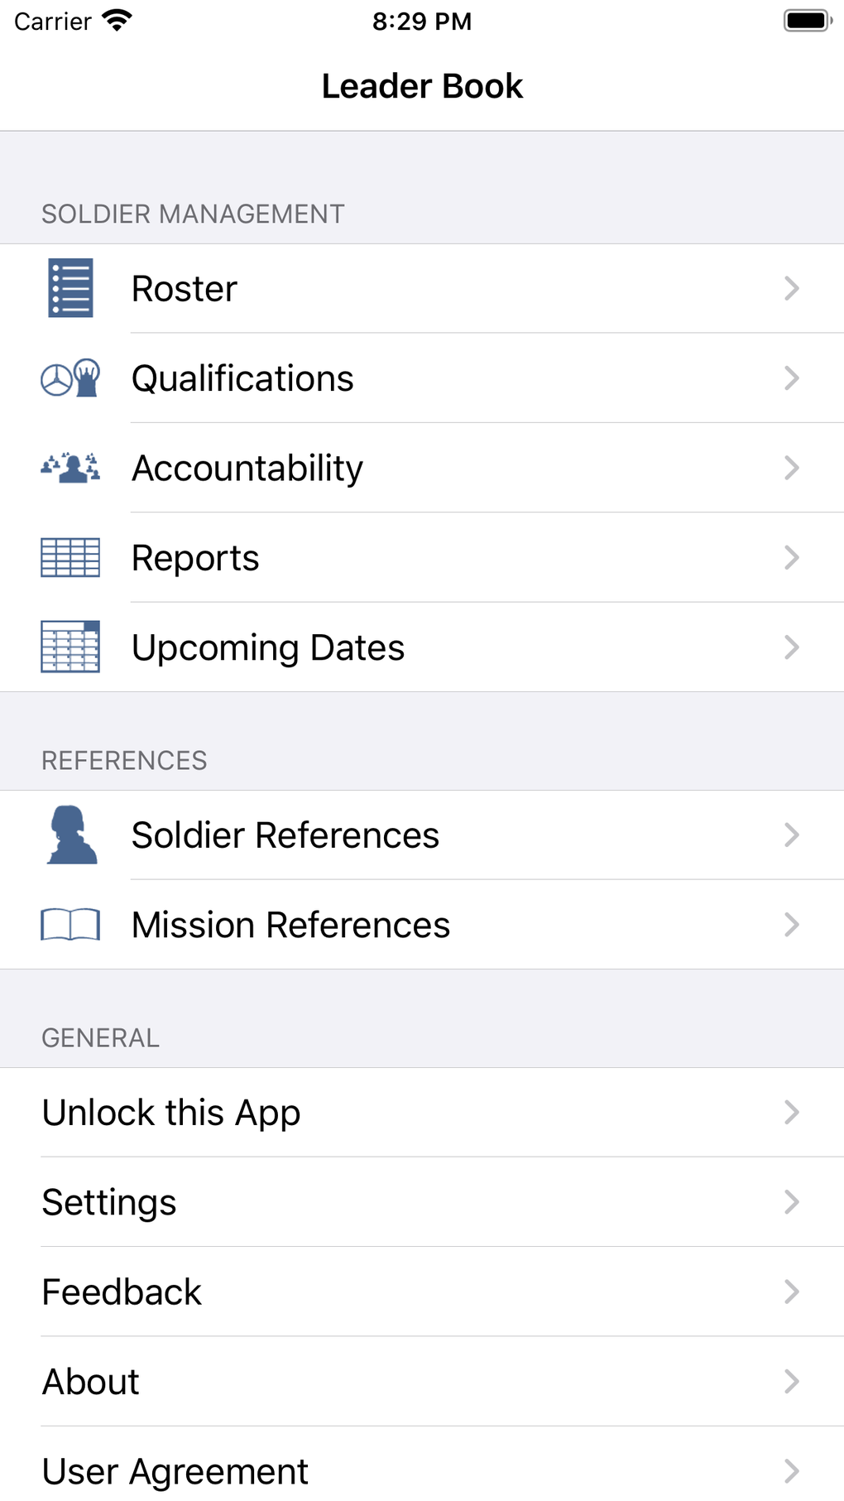The image size is (844, 1501).
Task: Open the Qualifications menu item
Action: [x=242, y=378]
